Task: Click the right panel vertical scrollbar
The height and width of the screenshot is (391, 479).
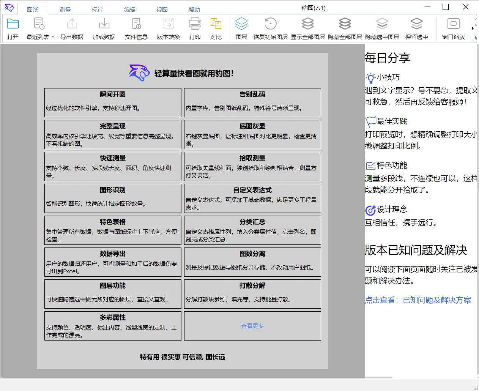Action: [x=477, y=209]
